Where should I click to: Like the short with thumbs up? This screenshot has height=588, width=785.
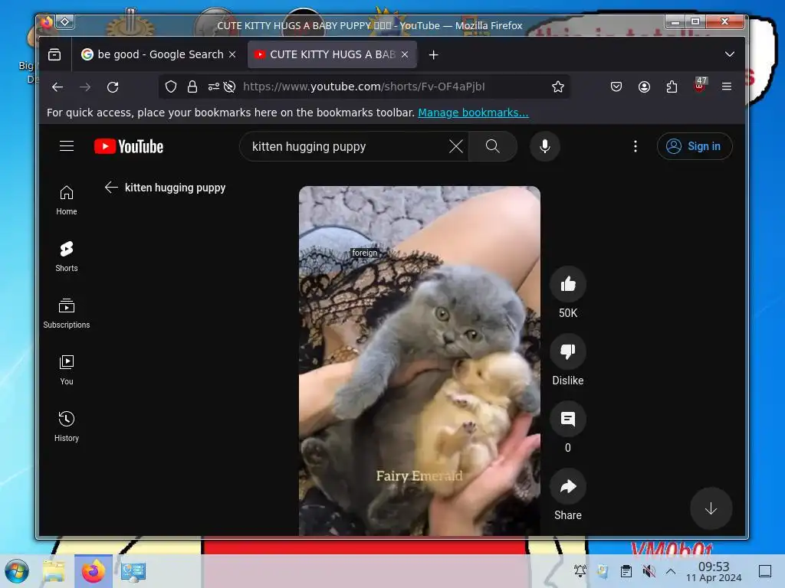pyautogui.click(x=568, y=284)
